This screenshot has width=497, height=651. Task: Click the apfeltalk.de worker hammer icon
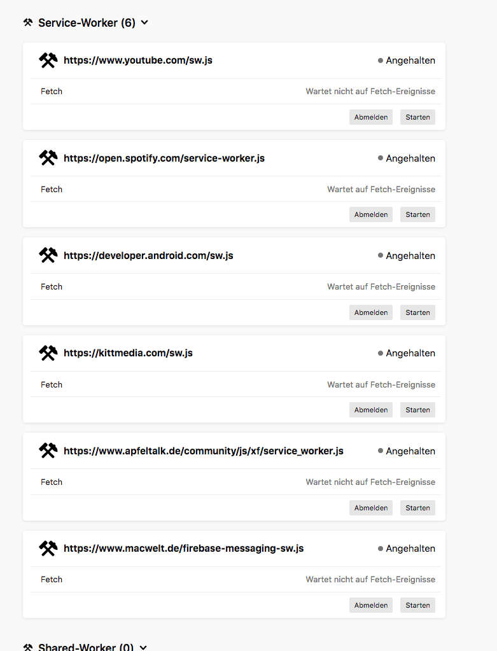pos(48,451)
